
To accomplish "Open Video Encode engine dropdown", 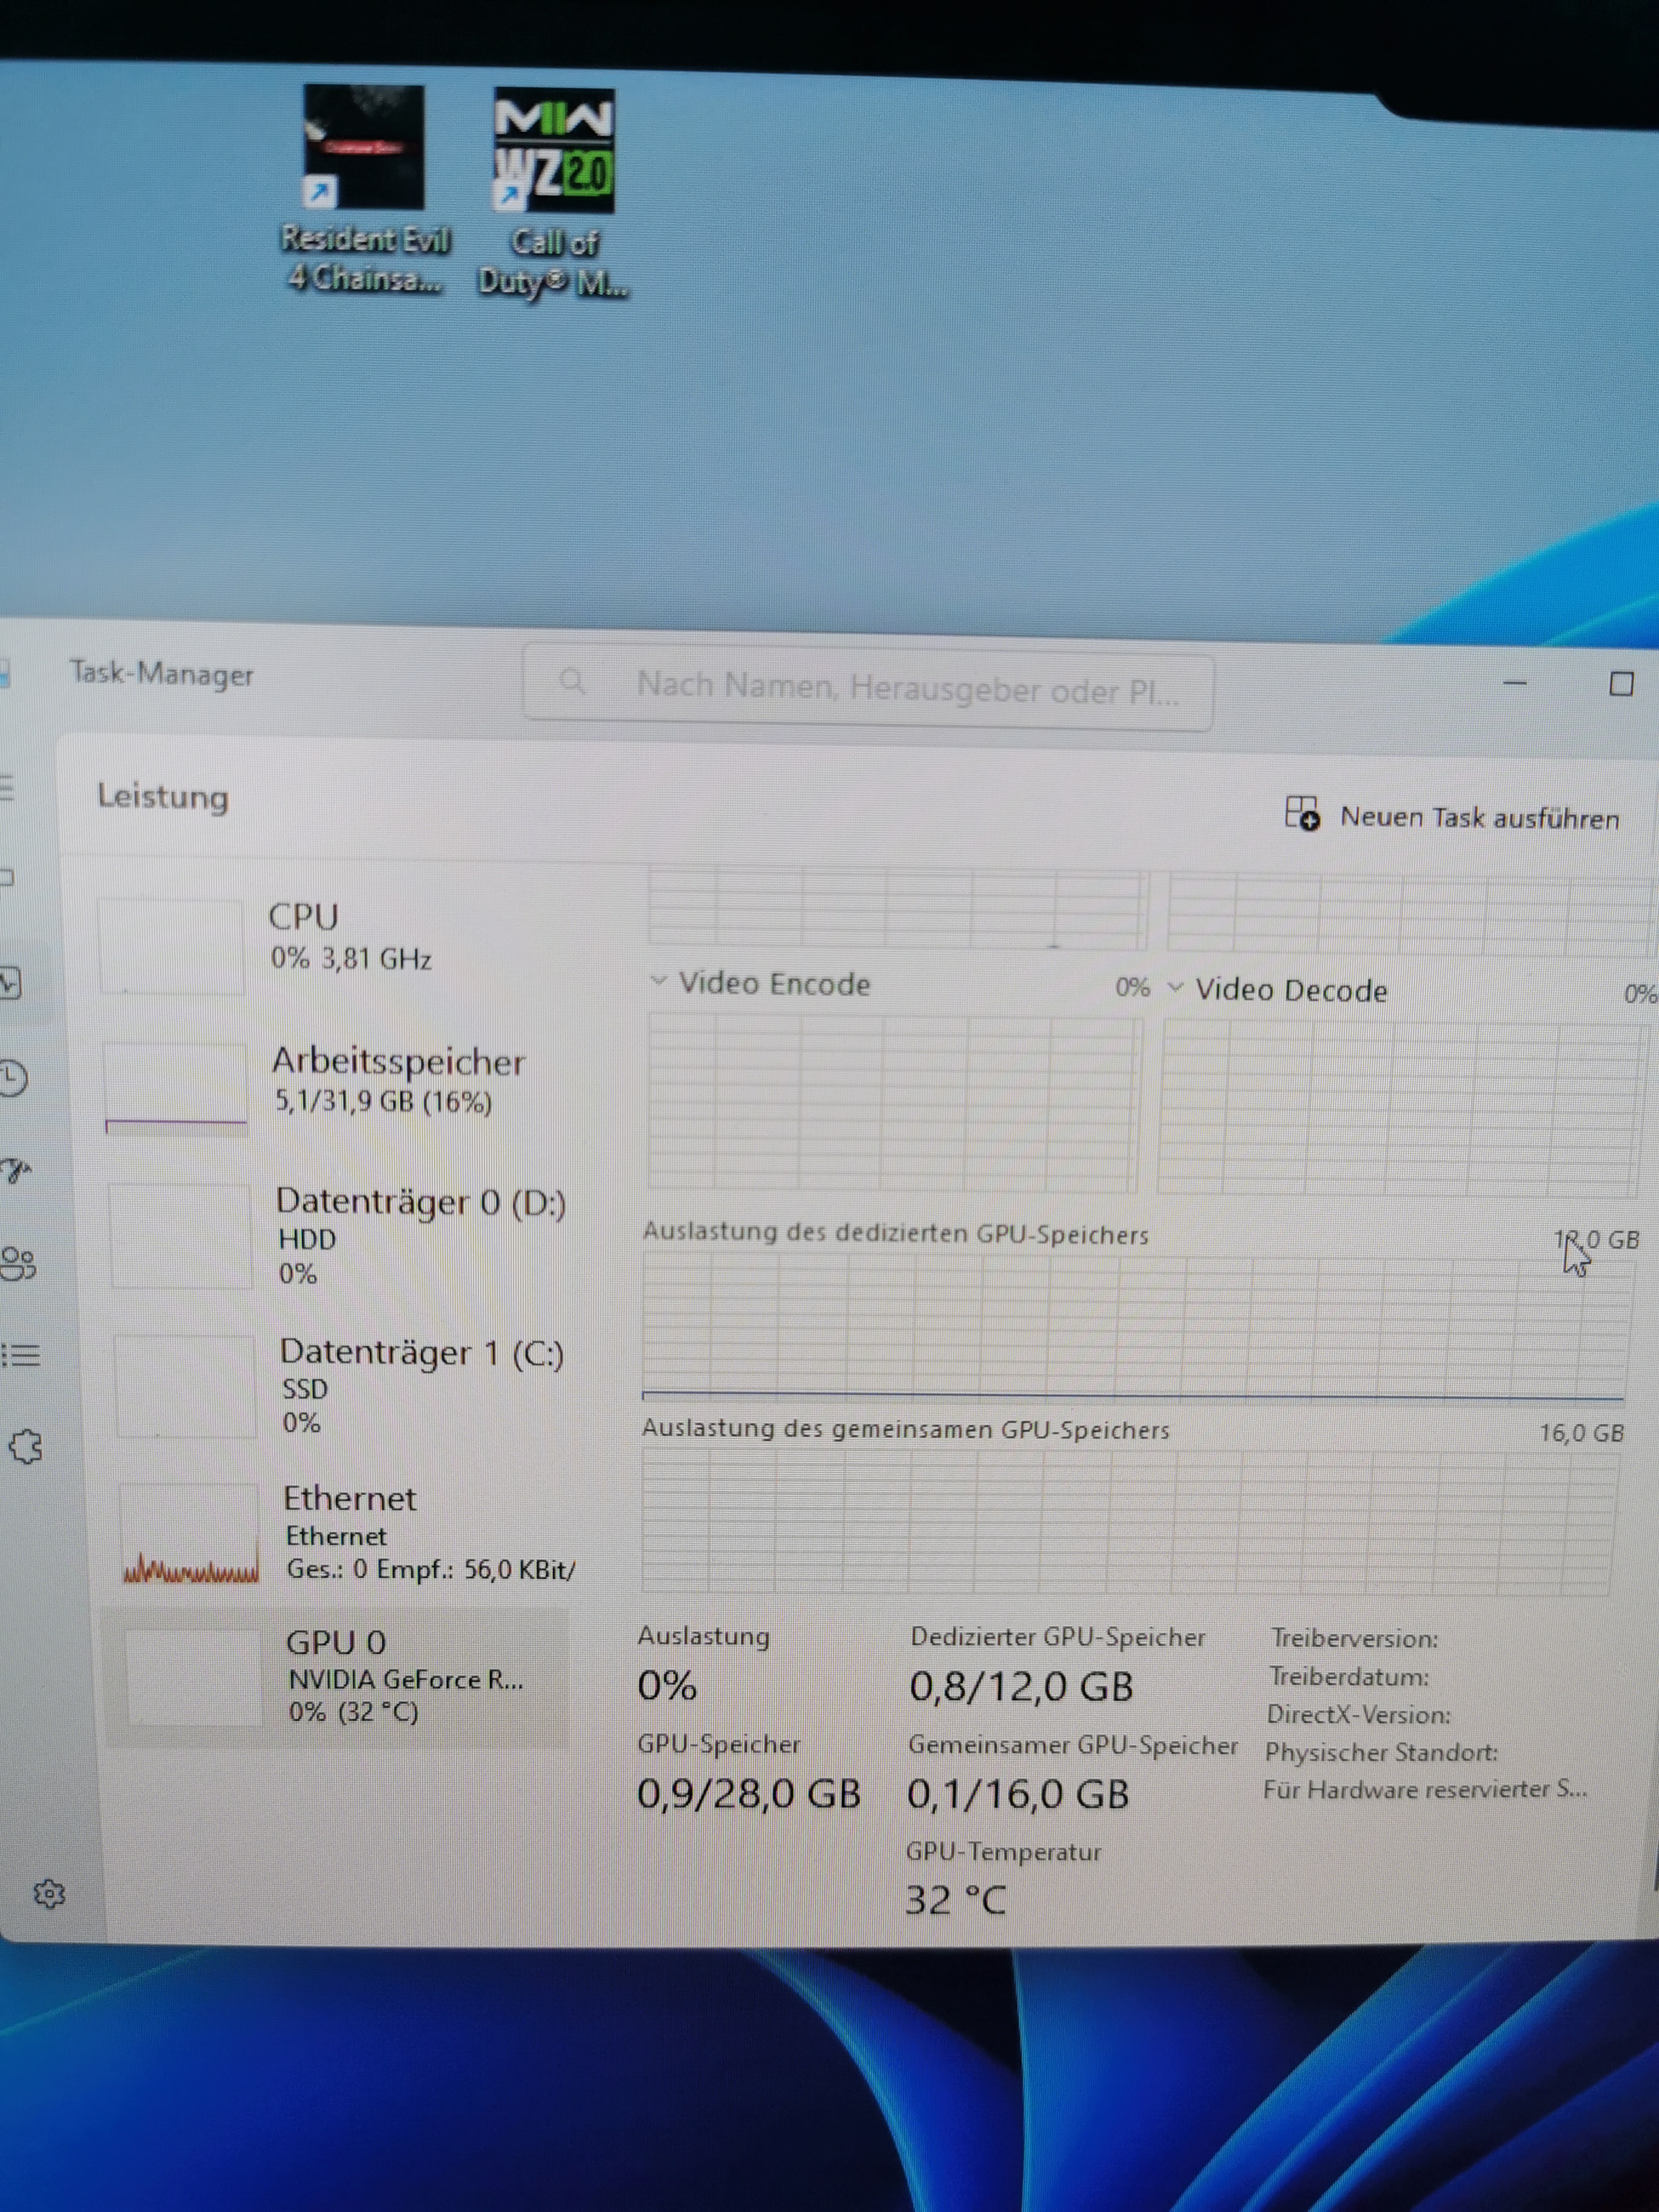I will pyautogui.click(x=658, y=981).
